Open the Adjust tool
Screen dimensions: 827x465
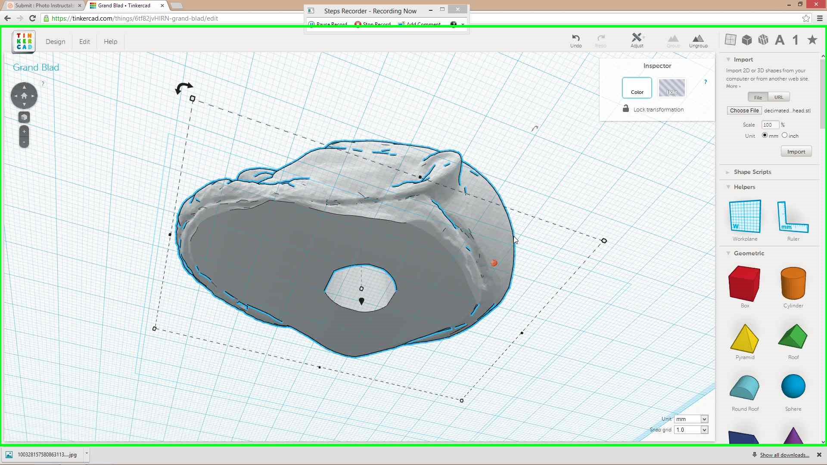coord(637,40)
